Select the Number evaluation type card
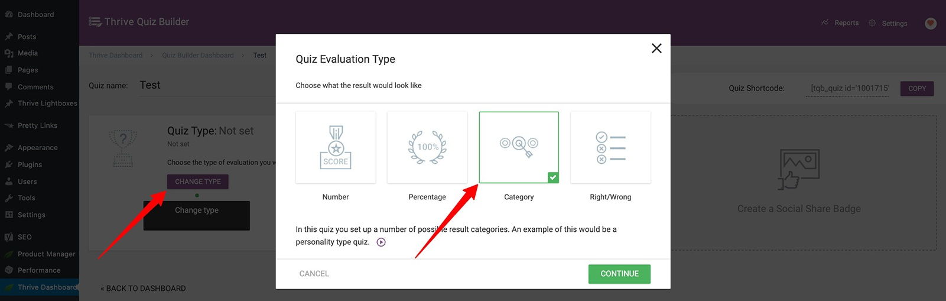The height and width of the screenshot is (301, 946). tap(336, 147)
